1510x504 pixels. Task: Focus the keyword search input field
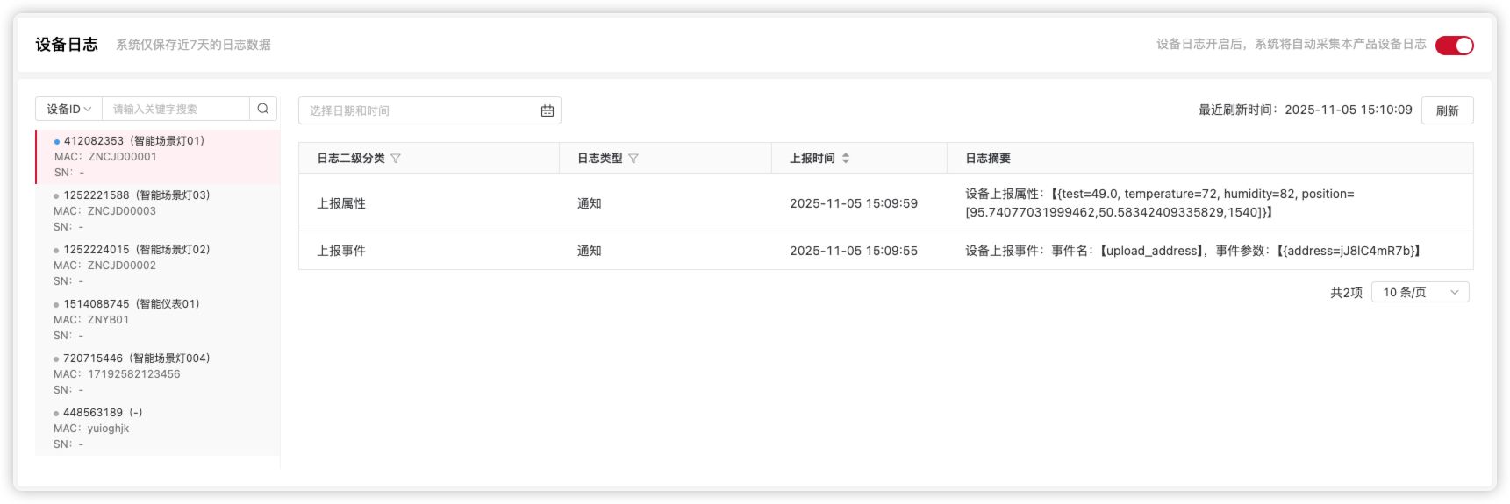click(x=175, y=109)
